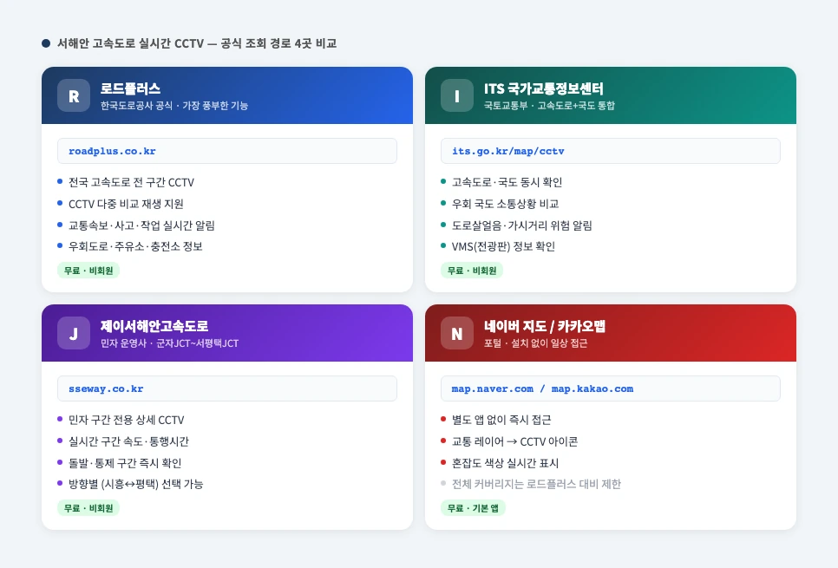
Task: Select the text 우회도로·주유소·충전소 정보
Action: 135,246
